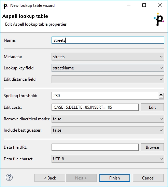Viewport: 168px width, 187px height.
Task: Click into the Data file URL field
Action: 95,147
